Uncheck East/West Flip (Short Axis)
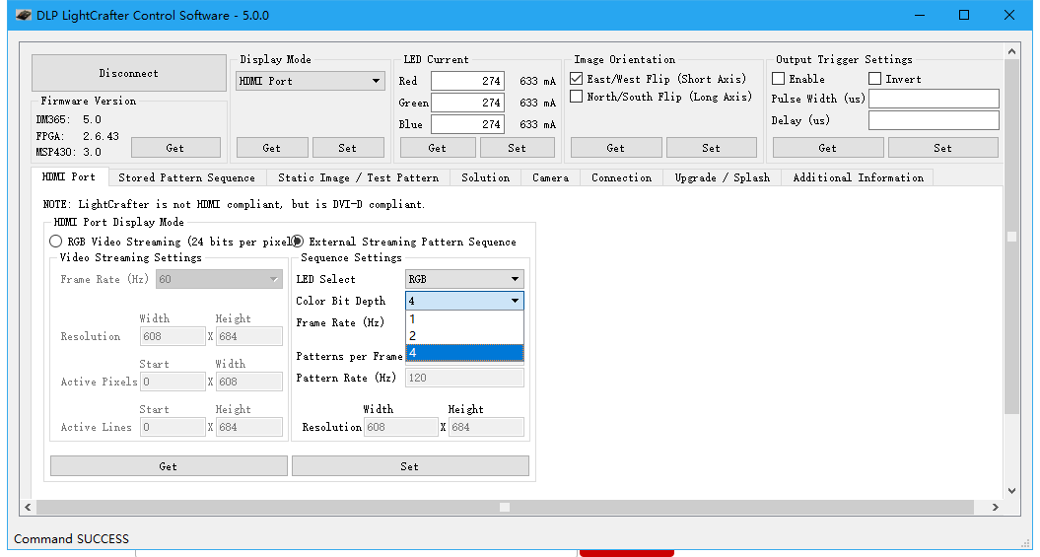Image resolution: width=1040 pixels, height=557 pixels. click(577, 79)
